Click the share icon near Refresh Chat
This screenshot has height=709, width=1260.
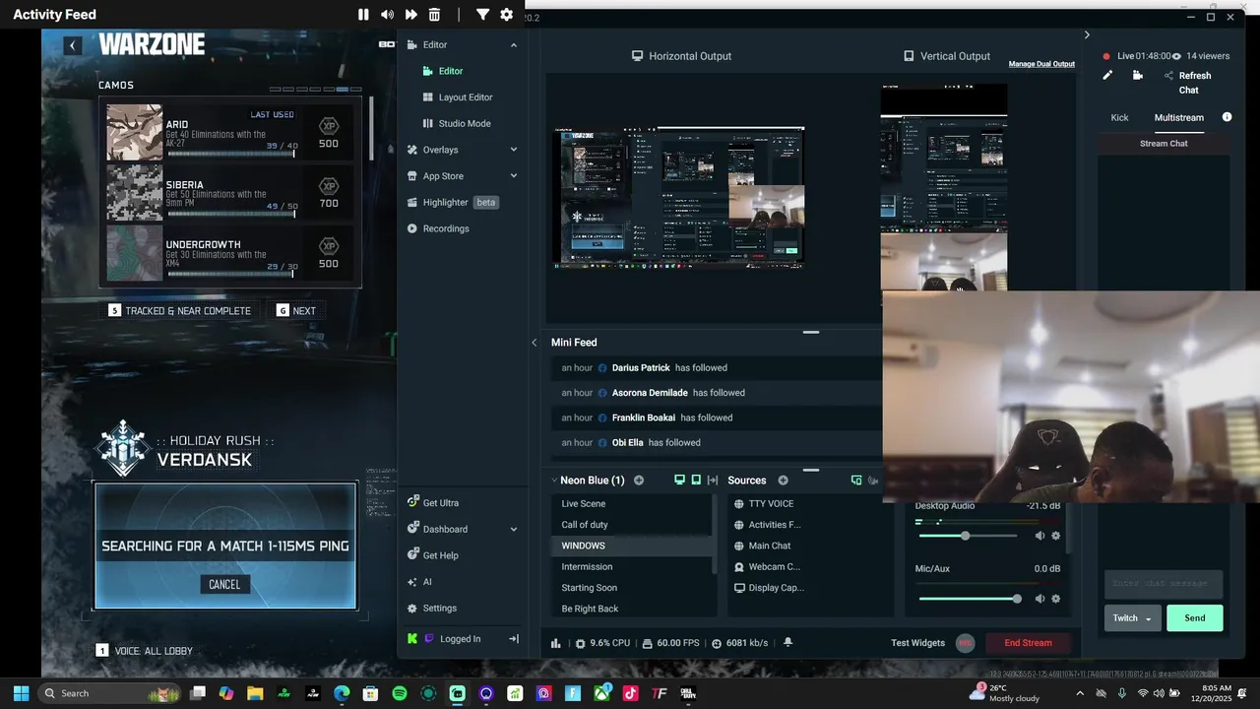click(1168, 76)
